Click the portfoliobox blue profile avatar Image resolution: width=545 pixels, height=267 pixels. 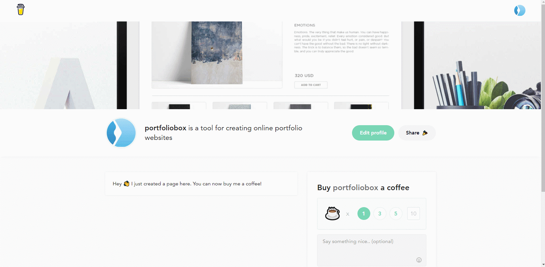121,133
